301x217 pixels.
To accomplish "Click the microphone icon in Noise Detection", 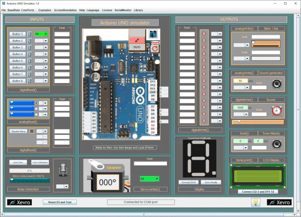I will (x=62, y=170).
